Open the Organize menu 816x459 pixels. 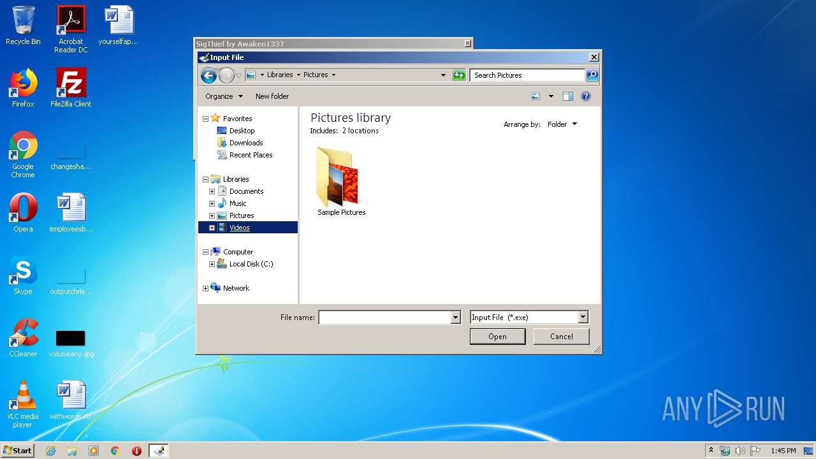(x=224, y=96)
